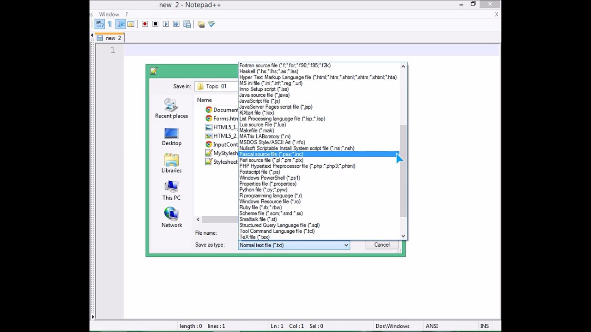The height and width of the screenshot is (332, 591).
Task: Select MATrix LABoratory (*.m) type
Action: (319, 136)
